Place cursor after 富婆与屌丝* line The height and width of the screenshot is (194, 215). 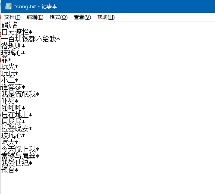pyautogui.click(x=39, y=156)
